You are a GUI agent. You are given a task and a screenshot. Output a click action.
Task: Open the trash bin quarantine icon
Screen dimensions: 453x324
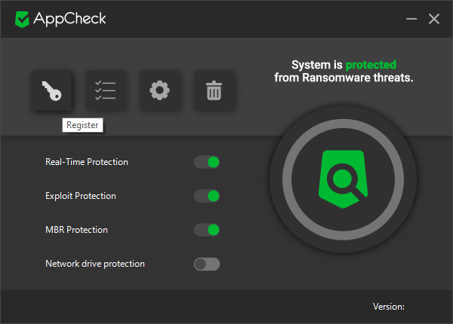214,91
